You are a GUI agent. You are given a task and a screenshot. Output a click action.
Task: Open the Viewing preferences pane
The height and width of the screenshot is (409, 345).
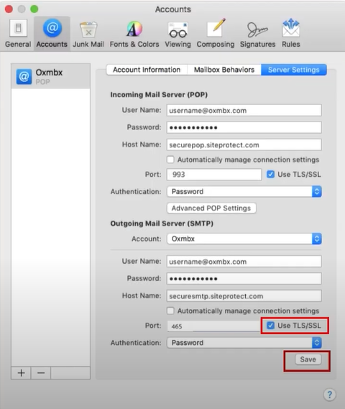click(178, 33)
